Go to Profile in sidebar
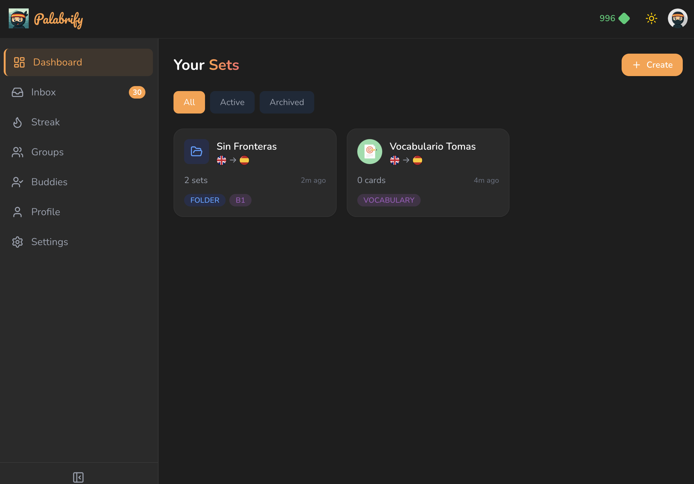Viewport: 694px width, 484px height. tap(78, 212)
